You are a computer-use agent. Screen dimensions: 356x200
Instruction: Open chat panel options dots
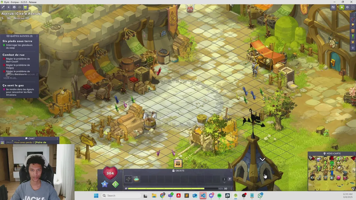[58, 138]
